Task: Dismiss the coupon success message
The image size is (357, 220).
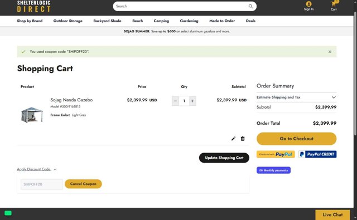Action: click(x=330, y=52)
